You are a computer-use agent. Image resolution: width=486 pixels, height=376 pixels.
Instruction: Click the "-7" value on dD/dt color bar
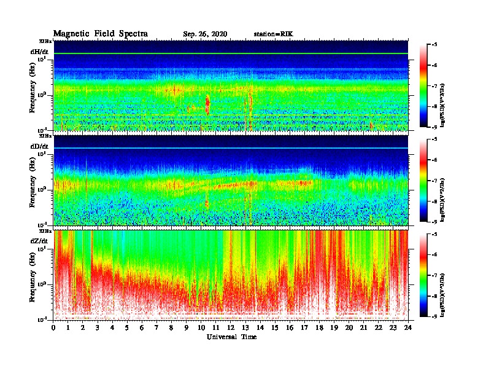434,181
